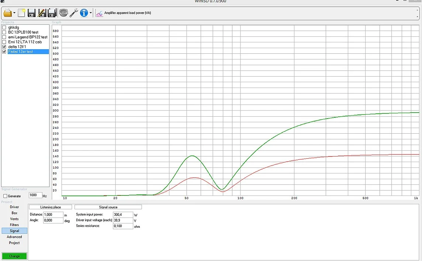Save project using first floppy disk icon
Screen dimensions: 422x261
[x=31, y=13]
